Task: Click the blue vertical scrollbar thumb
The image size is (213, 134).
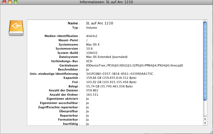Action: click(x=205, y=61)
